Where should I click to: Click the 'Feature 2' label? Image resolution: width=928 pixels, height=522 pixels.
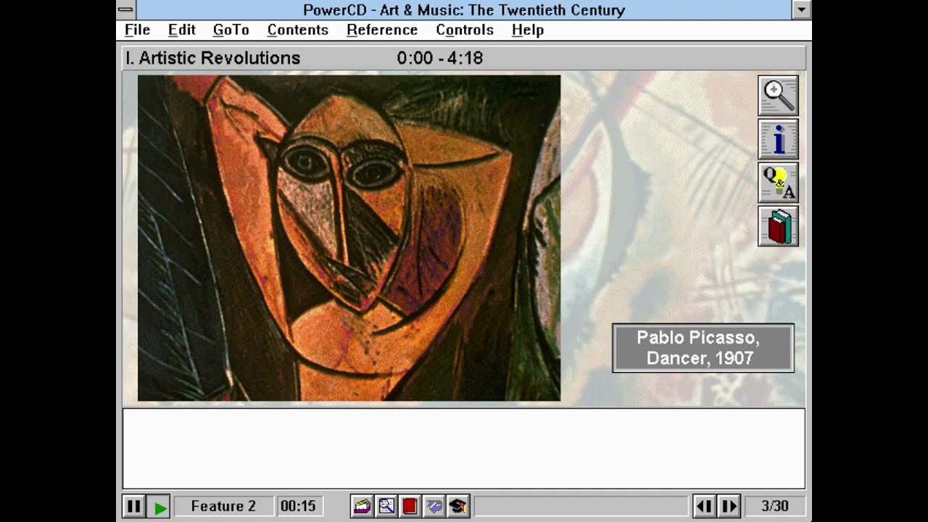(223, 506)
